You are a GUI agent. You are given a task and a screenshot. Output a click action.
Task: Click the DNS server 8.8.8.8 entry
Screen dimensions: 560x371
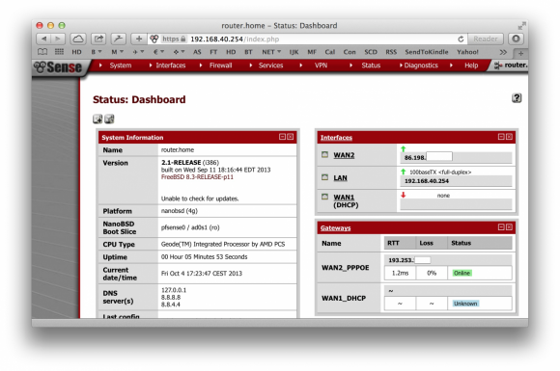point(171,297)
